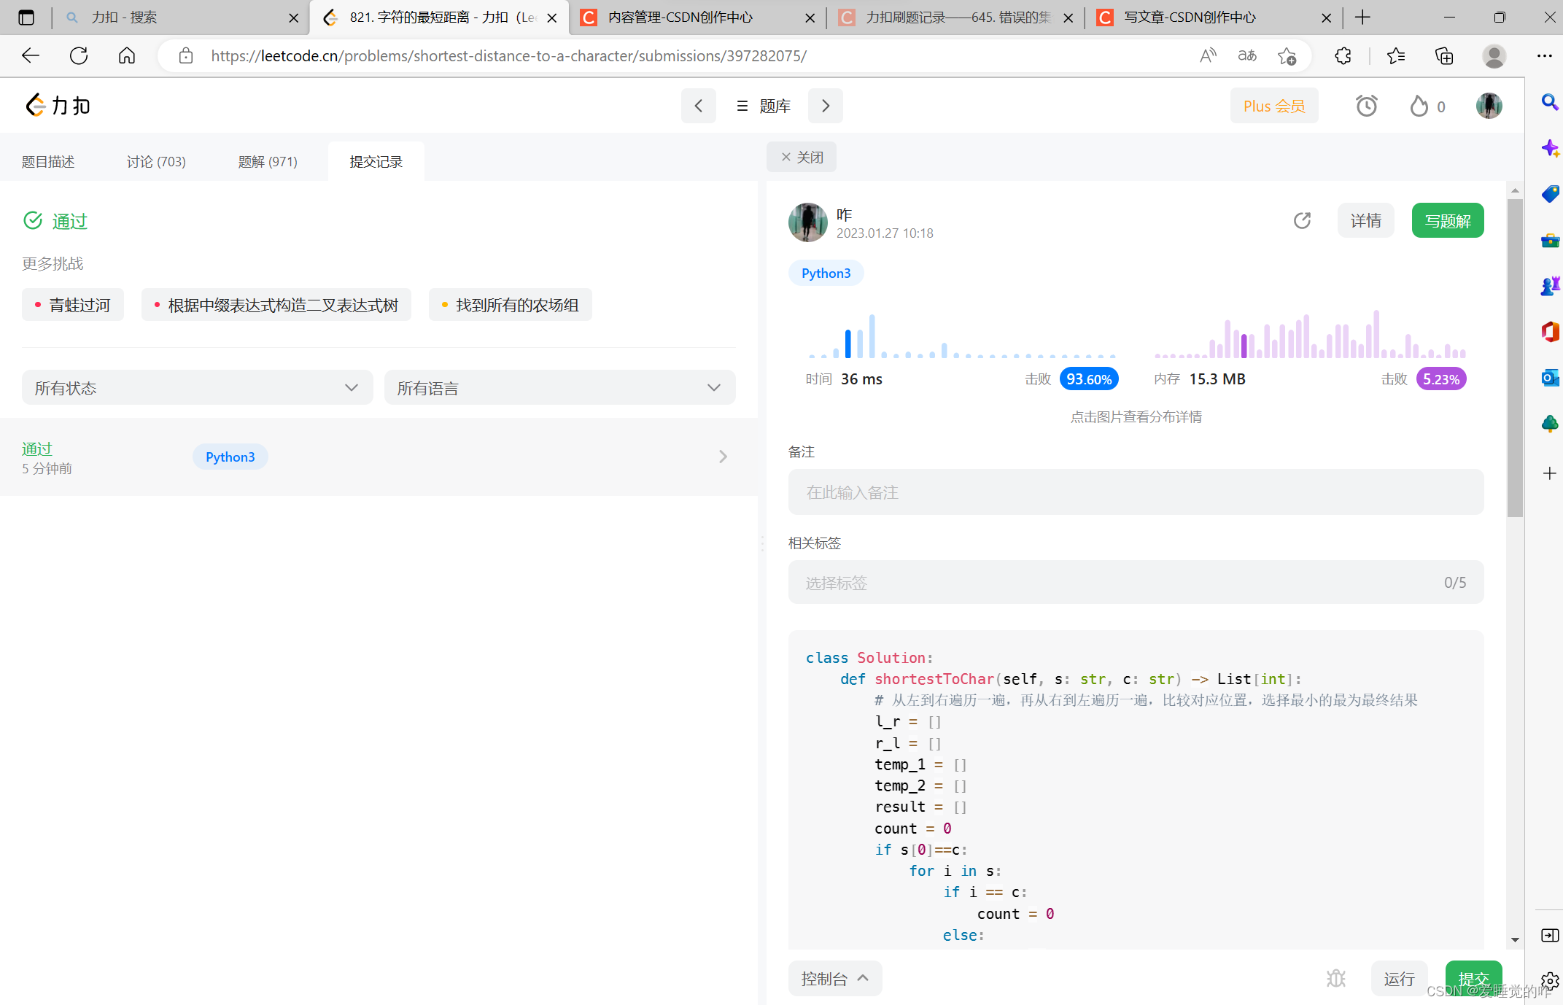Switch to 讨论 (703) tab
Image resolution: width=1563 pixels, height=1005 pixels.
(156, 161)
